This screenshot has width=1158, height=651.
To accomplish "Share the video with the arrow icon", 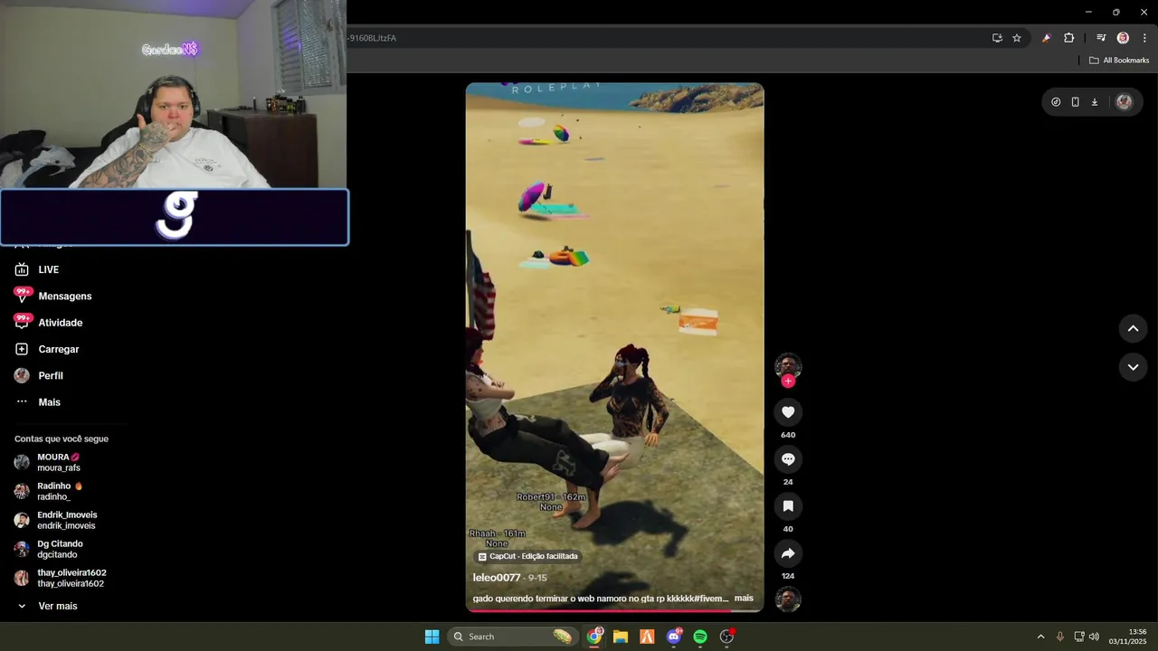I will tap(788, 553).
